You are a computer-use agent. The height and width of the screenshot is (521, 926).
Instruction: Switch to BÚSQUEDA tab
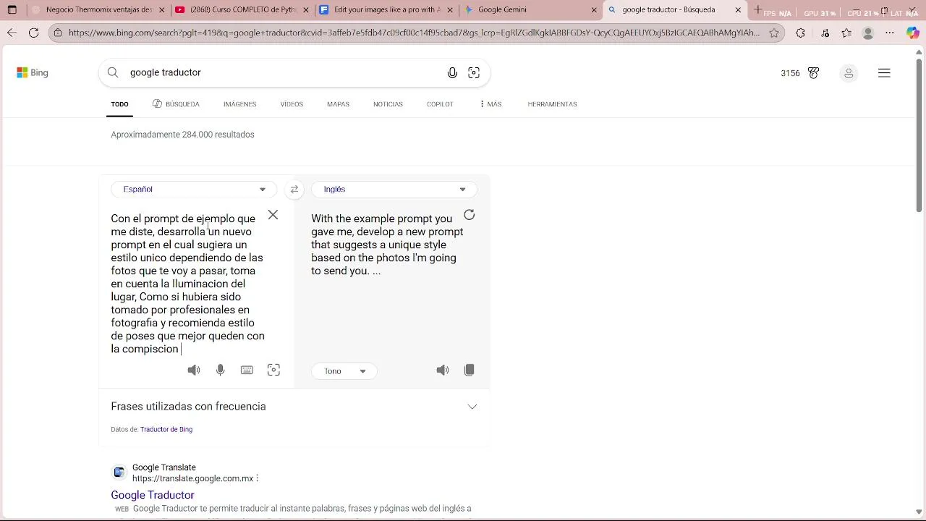tap(176, 104)
